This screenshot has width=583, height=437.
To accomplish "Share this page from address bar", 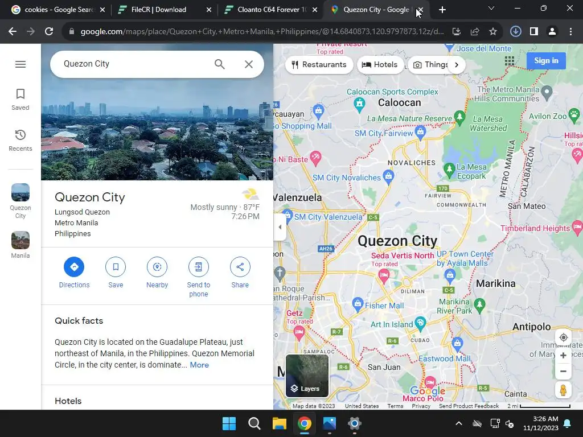I will click(x=475, y=32).
